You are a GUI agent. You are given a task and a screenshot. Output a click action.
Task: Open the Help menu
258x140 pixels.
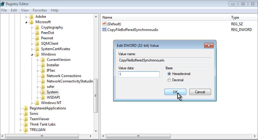click(x=55, y=10)
